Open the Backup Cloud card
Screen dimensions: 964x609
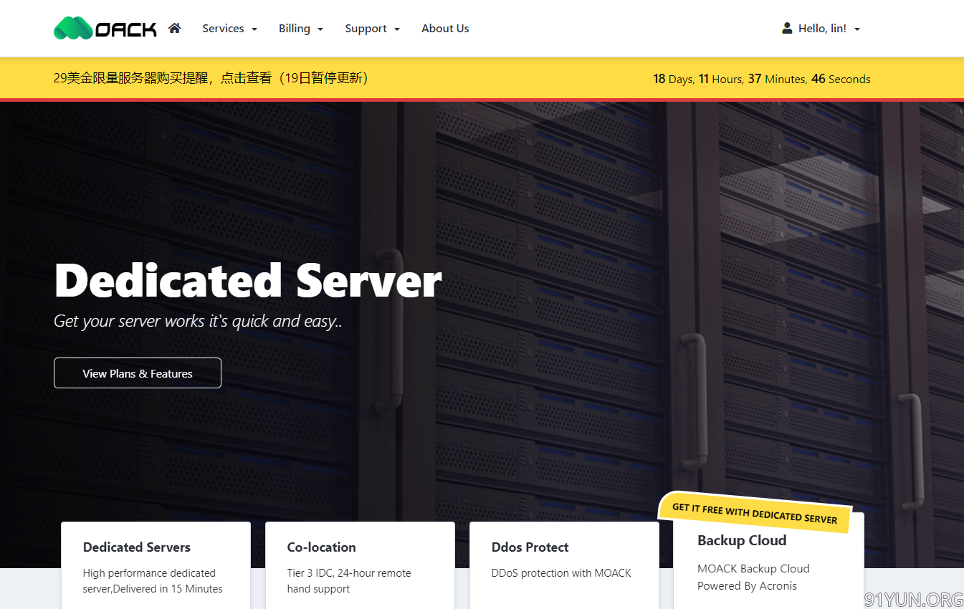click(x=768, y=561)
